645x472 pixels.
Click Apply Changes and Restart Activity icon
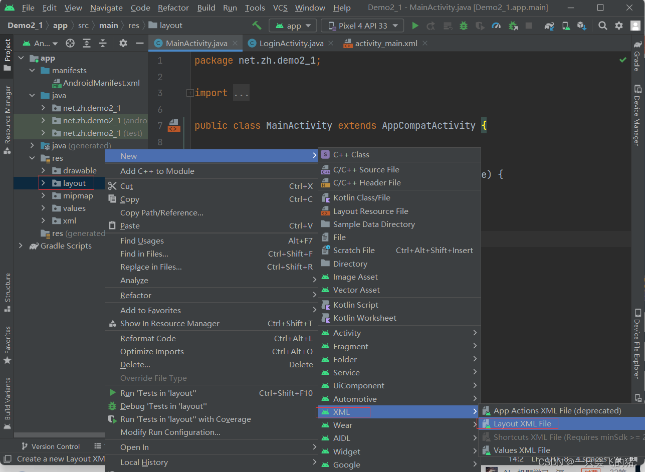[431, 26]
